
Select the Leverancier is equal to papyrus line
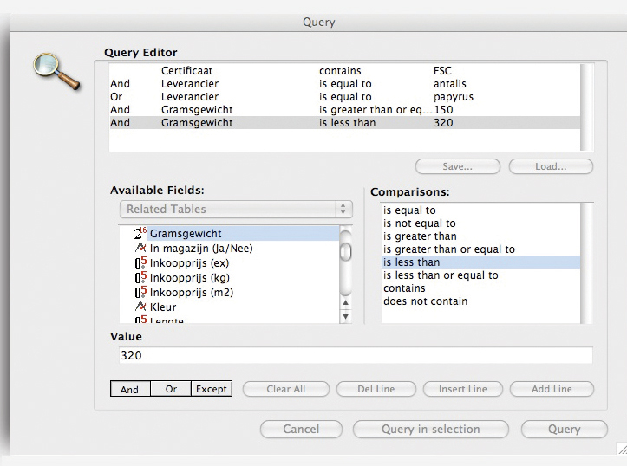coord(344,97)
